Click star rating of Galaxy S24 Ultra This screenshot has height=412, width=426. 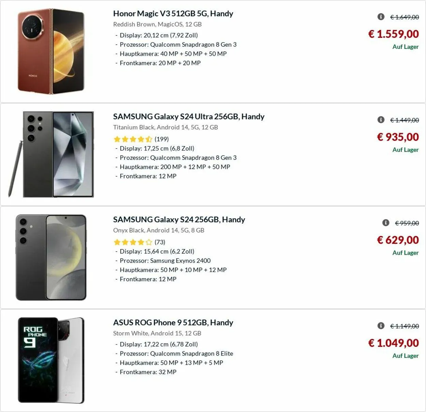[x=133, y=139]
